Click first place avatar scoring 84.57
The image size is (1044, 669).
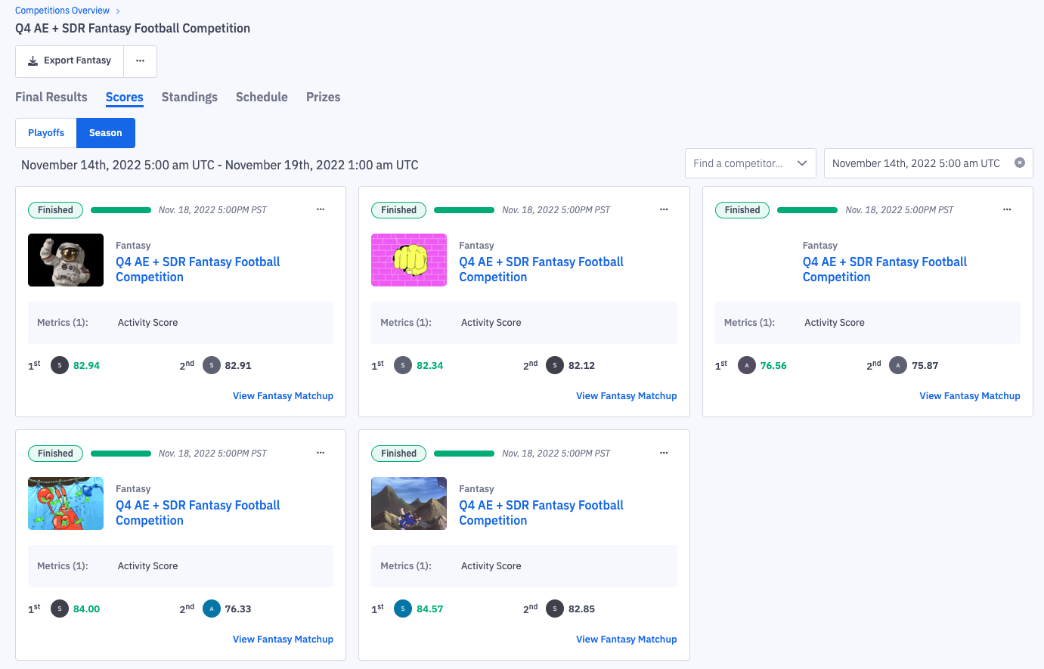[403, 609]
